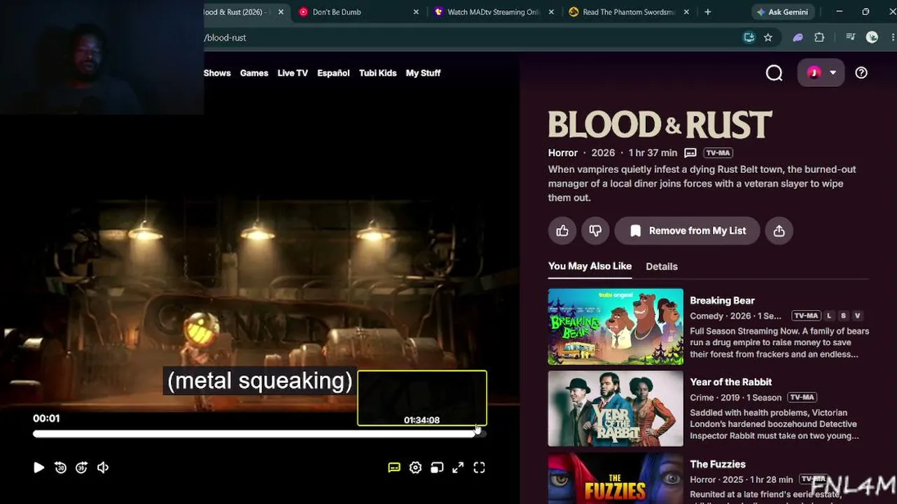
Task: Share Blood & Rust via share icon
Action: [779, 231]
